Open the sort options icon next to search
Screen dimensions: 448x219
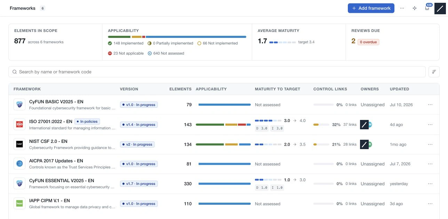[x=434, y=72]
